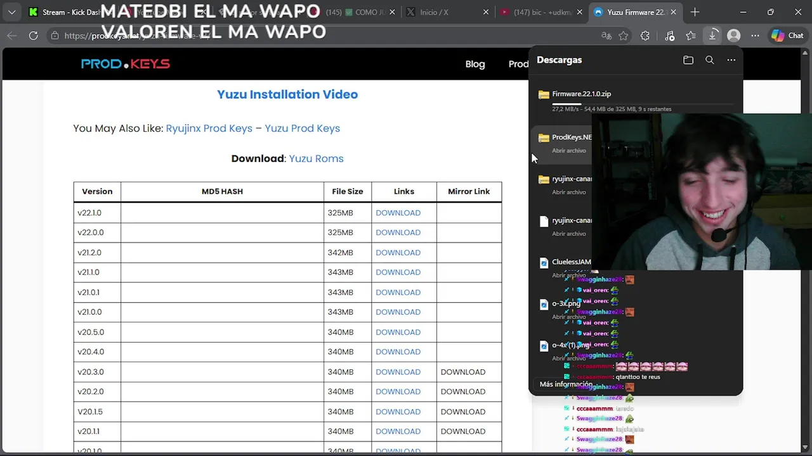Click the first ryujinx-canary folder icon

tap(544, 180)
